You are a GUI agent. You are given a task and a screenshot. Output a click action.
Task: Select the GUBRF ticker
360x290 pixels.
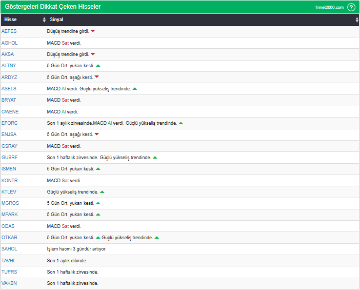(9, 158)
